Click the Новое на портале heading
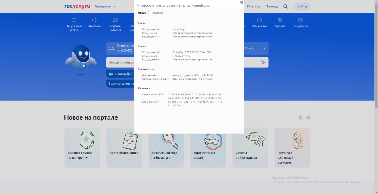The width and height of the screenshot is (378, 194). tap(91, 117)
